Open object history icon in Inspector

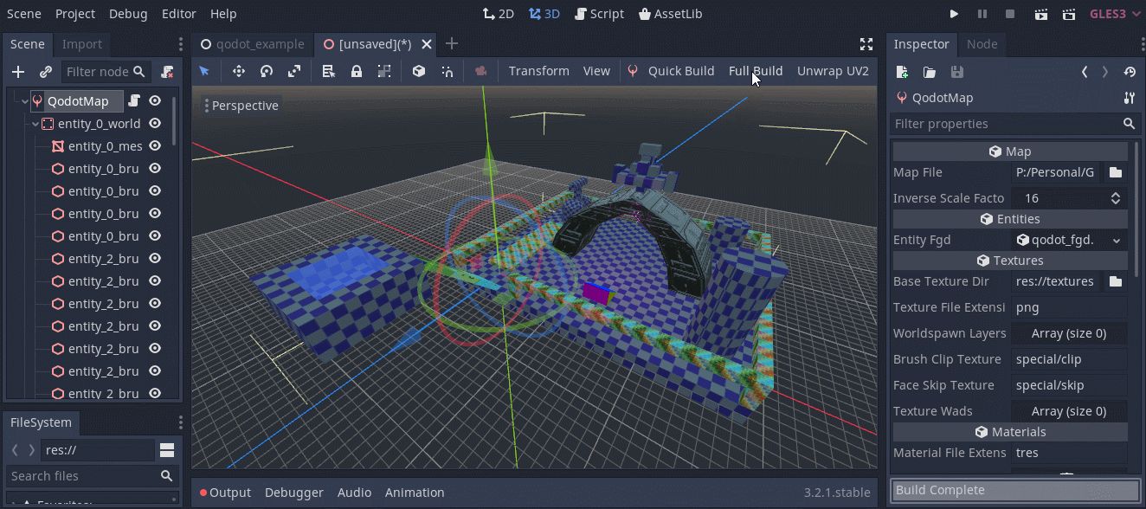(1129, 72)
